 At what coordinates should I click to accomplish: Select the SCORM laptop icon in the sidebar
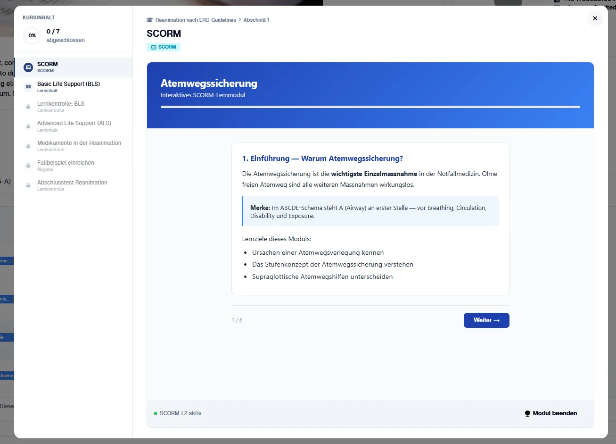[x=28, y=67]
